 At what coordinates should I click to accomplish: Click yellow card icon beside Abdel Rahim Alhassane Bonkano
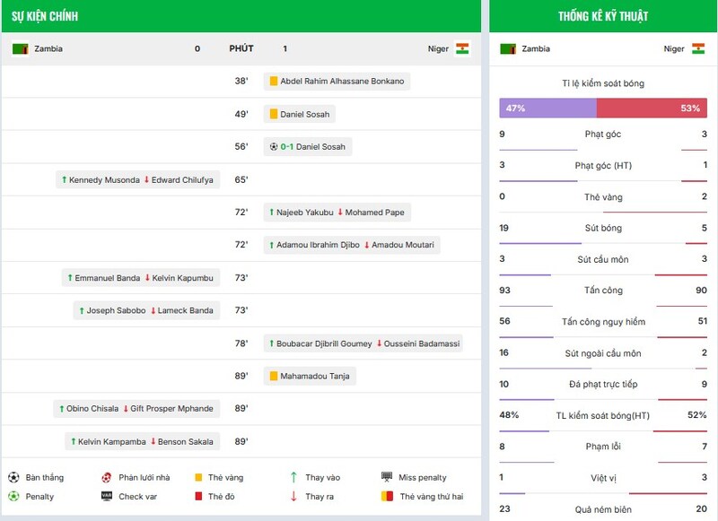274,82
